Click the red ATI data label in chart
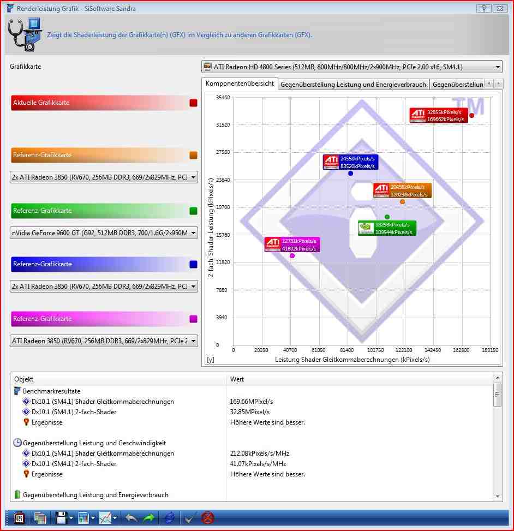The height and width of the screenshot is (531, 514). [x=439, y=116]
